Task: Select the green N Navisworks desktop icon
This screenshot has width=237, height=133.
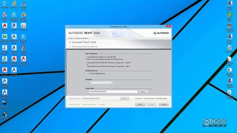Action: pos(5,38)
